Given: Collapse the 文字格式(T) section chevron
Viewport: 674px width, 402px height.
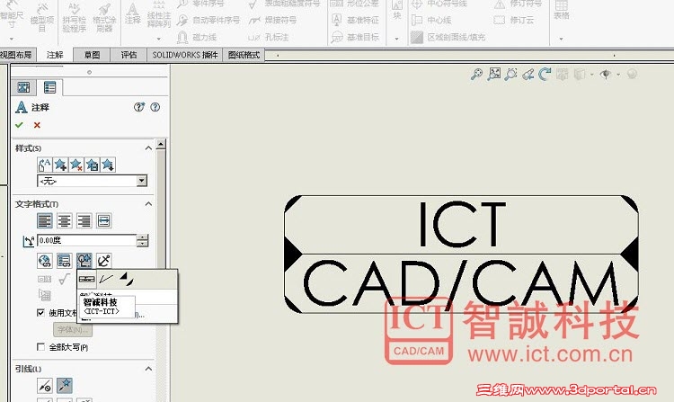Looking at the screenshot, I should (x=148, y=204).
